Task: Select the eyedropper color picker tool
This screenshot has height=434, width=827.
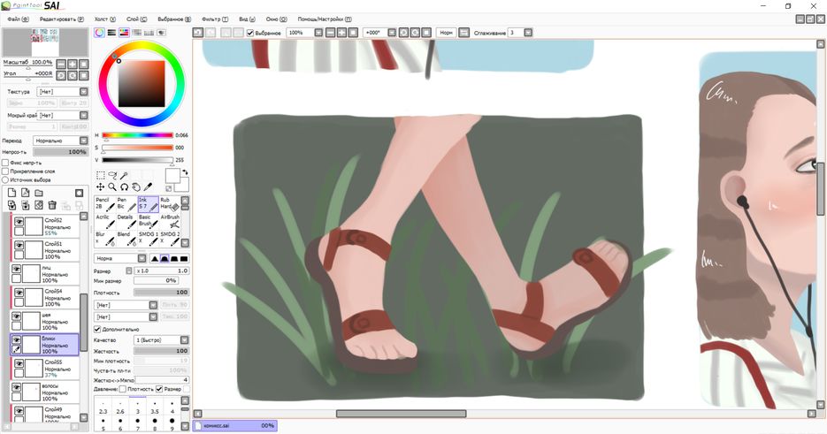Action: click(x=149, y=187)
